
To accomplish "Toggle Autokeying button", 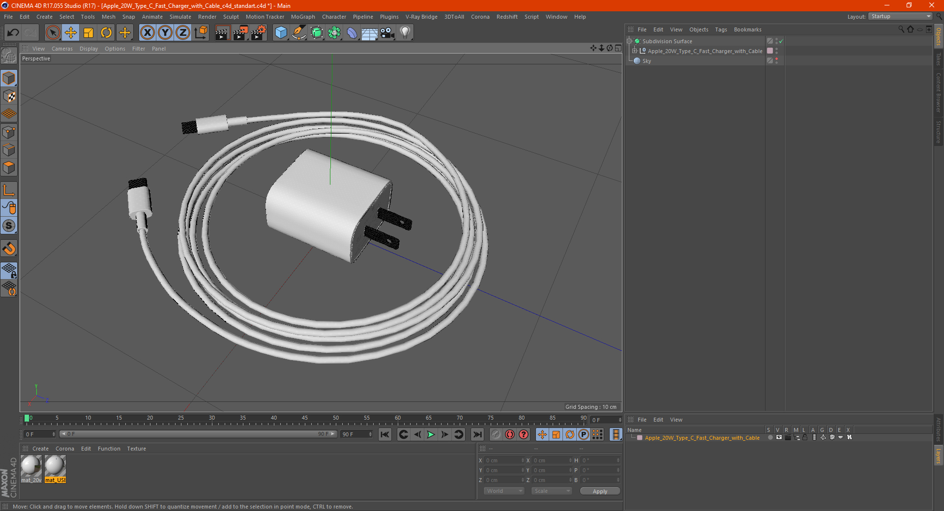I will (510, 434).
